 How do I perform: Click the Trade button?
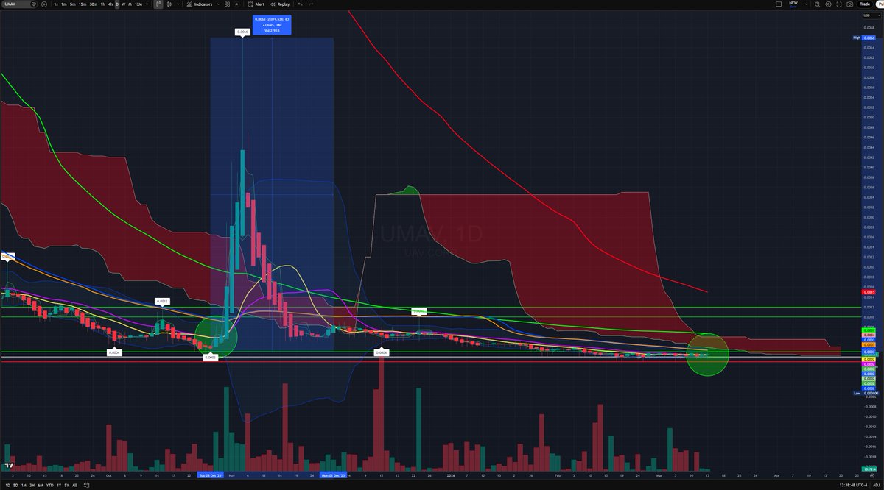click(865, 4)
